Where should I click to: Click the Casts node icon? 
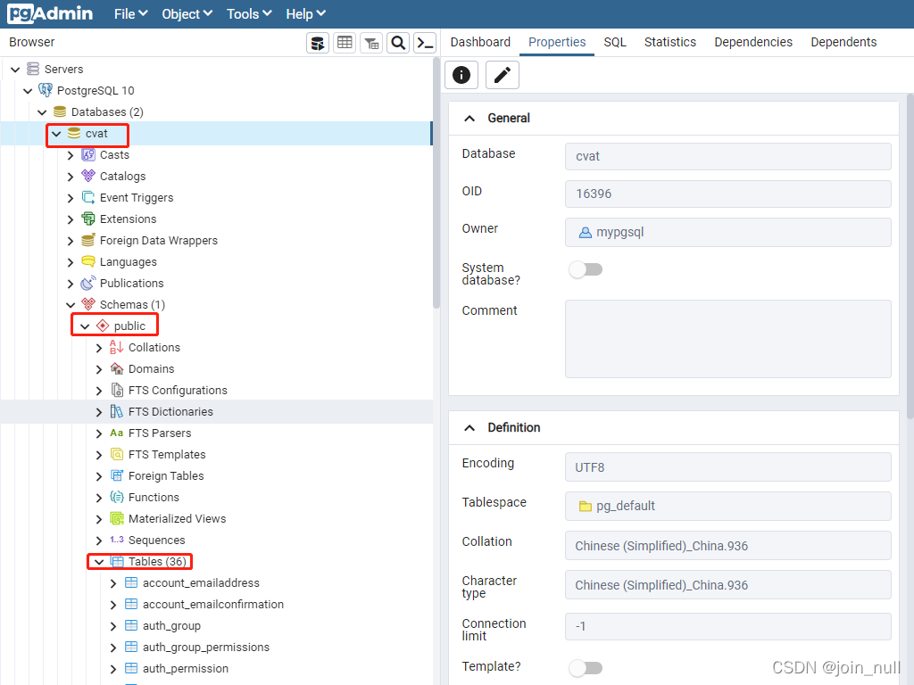88,155
